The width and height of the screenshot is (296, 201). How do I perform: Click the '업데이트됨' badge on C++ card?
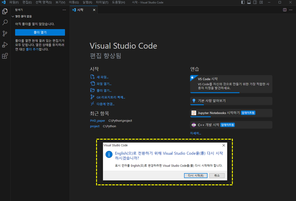point(227,125)
